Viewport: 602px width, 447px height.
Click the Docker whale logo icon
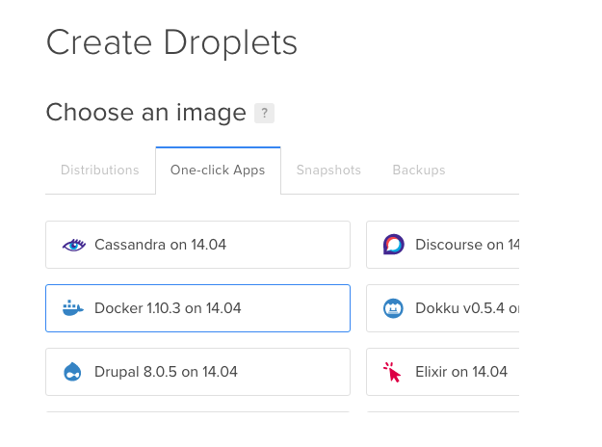(74, 308)
